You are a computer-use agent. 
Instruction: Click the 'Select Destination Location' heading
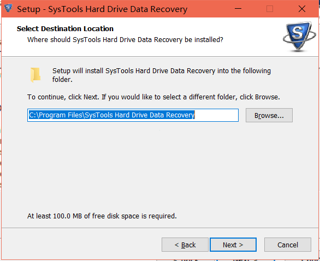[65, 29]
